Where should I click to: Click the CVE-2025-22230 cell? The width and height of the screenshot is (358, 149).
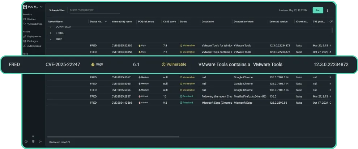tap(122, 46)
